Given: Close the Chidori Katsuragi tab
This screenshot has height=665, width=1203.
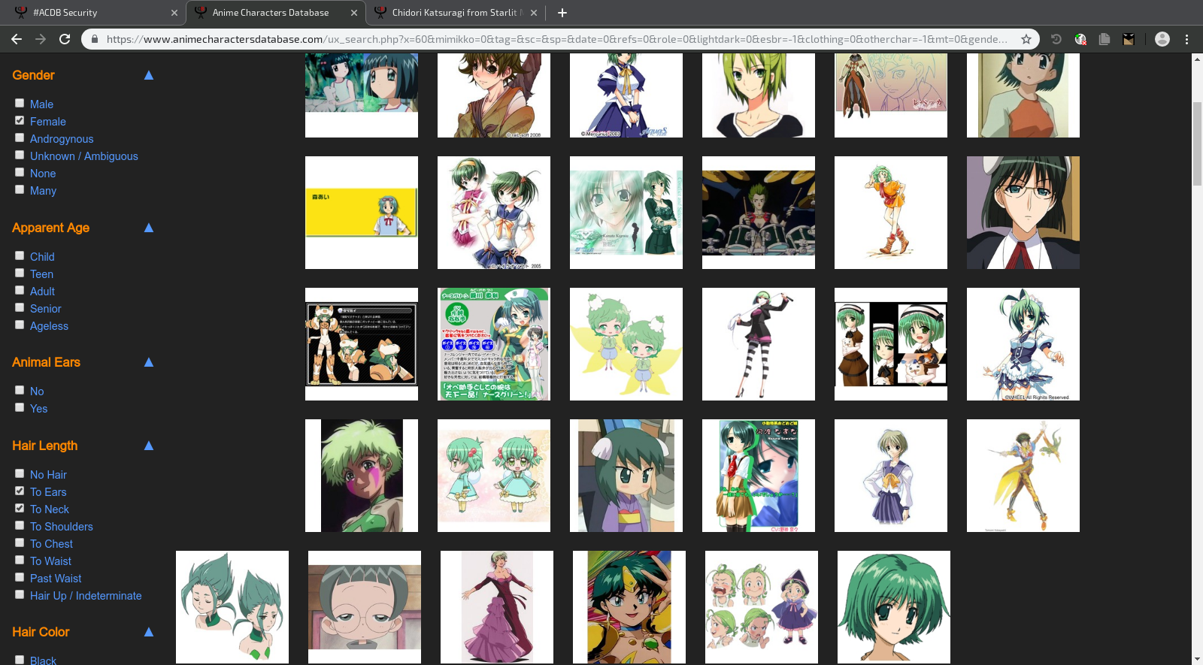Looking at the screenshot, I should [534, 13].
